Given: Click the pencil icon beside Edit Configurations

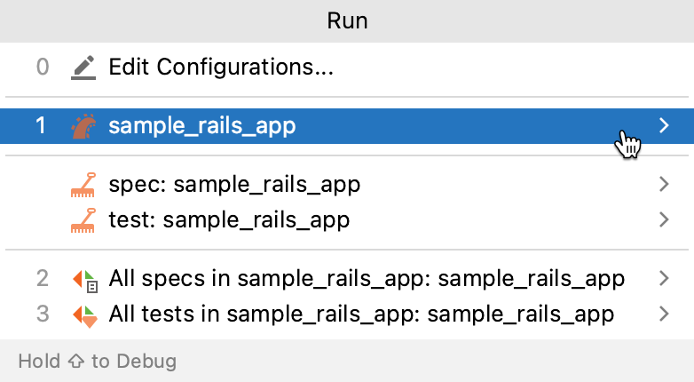Looking at the screenshot, I should point(83,68).
